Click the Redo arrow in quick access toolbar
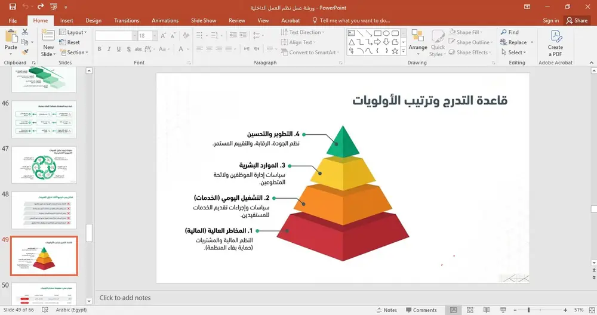 tap(41, 7)
